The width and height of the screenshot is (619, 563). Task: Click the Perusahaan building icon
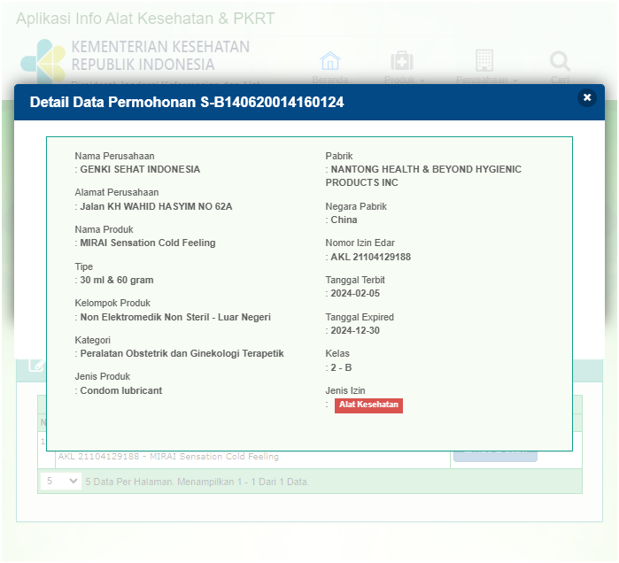[484, 61]
